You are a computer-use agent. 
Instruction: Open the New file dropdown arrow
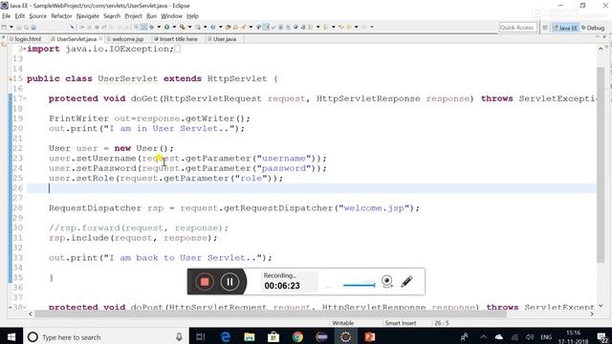click(11, 27)
